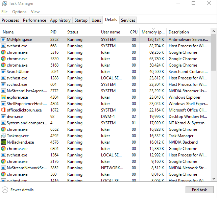217x198 pixels.
Task: Click the svchost.exe icon with PID 1288
Action: click(3, 78)
